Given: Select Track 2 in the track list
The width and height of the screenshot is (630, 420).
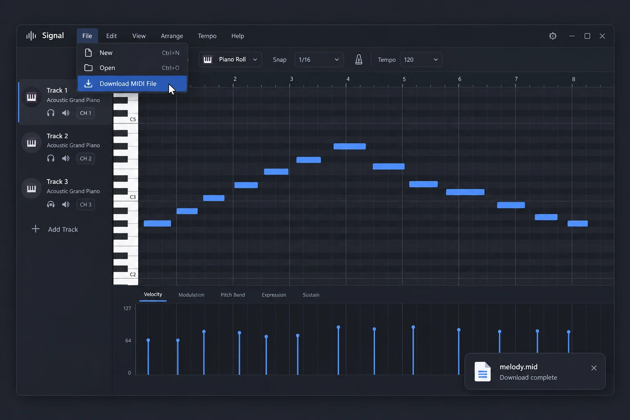Looking at the screenshot, I should (65, 148).
